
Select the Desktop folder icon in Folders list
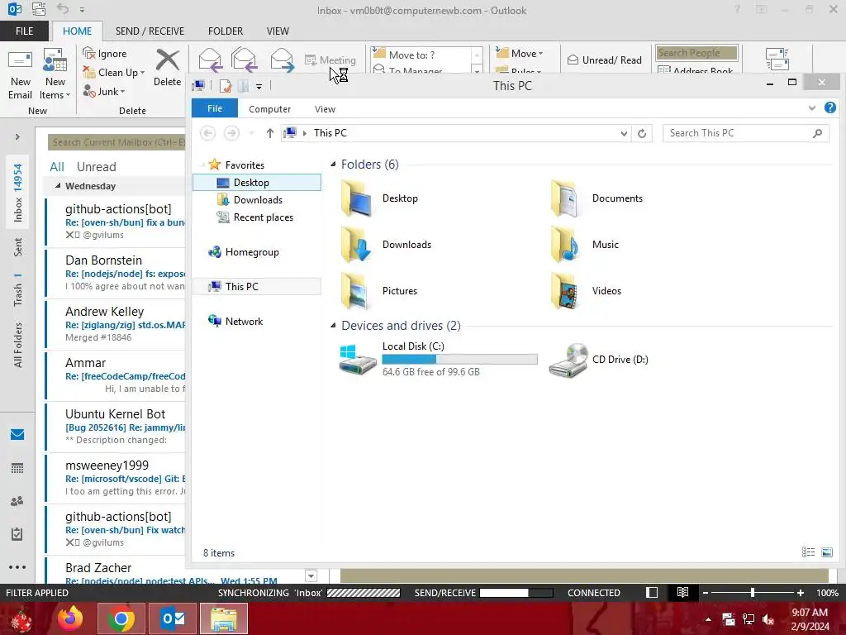click(x=356, y=198)
